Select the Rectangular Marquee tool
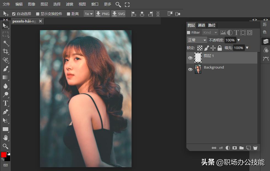Image resolution: width=270 pixels, height=171 pixels. click(6, 34)
